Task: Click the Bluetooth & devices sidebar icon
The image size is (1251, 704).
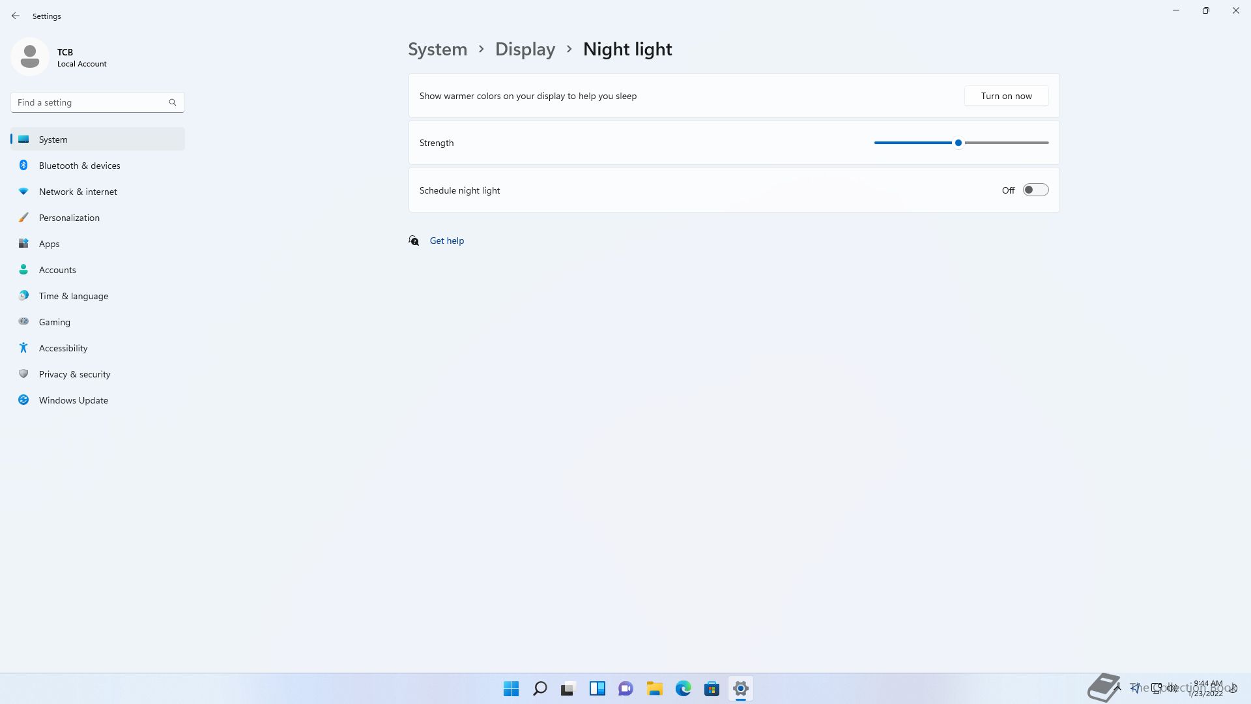Action: click(x=23, y=166)
